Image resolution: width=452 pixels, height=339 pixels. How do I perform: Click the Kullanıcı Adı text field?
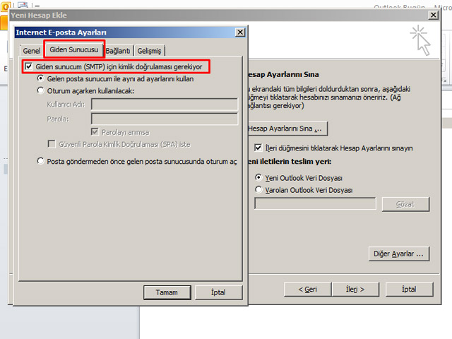click(x=164, y=105)
